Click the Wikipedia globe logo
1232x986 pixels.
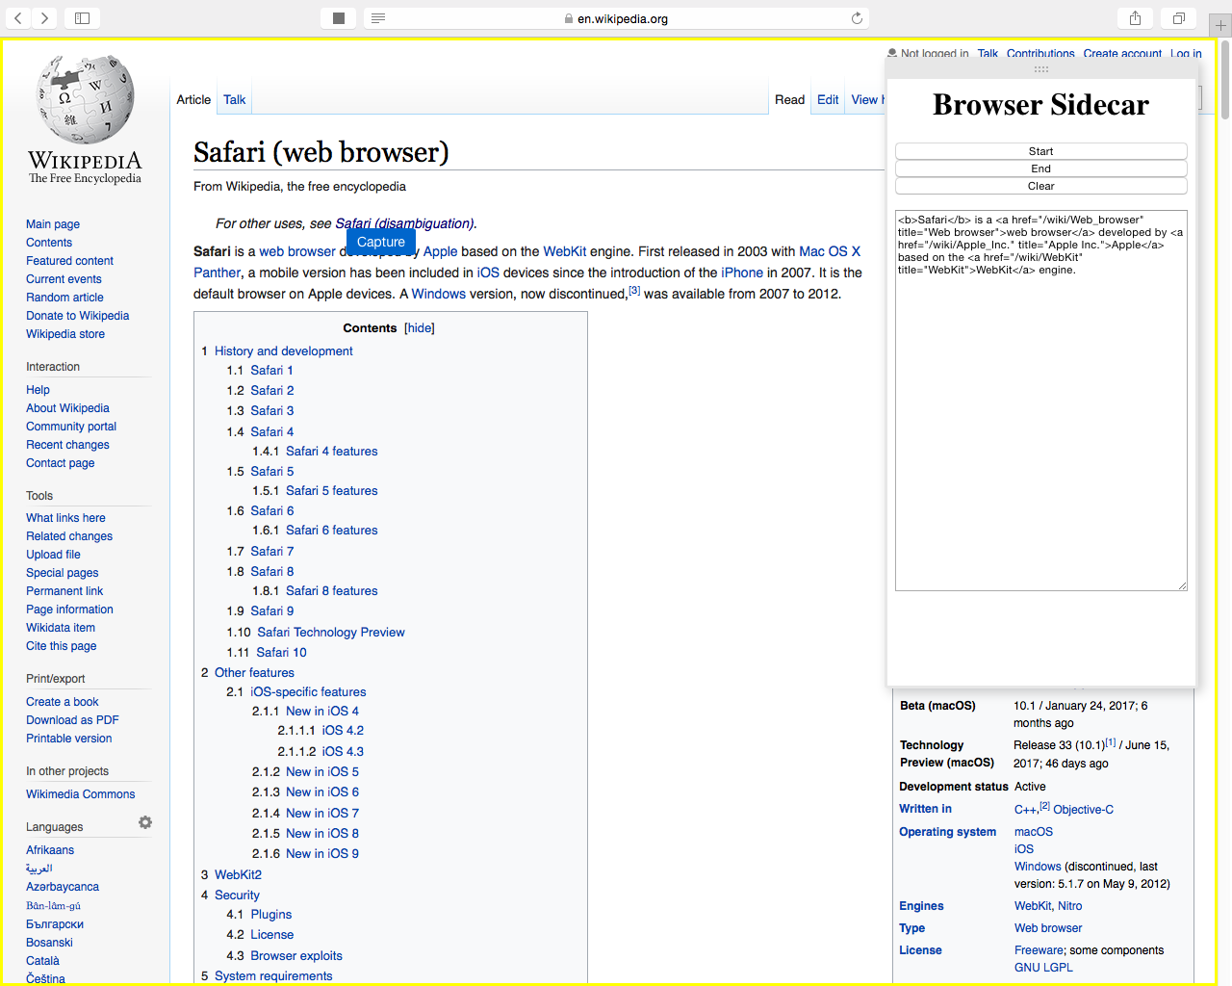[x=85, y=119]
